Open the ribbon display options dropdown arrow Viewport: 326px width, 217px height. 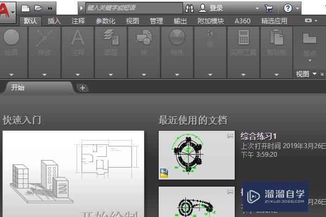click(x=316, y=21)
